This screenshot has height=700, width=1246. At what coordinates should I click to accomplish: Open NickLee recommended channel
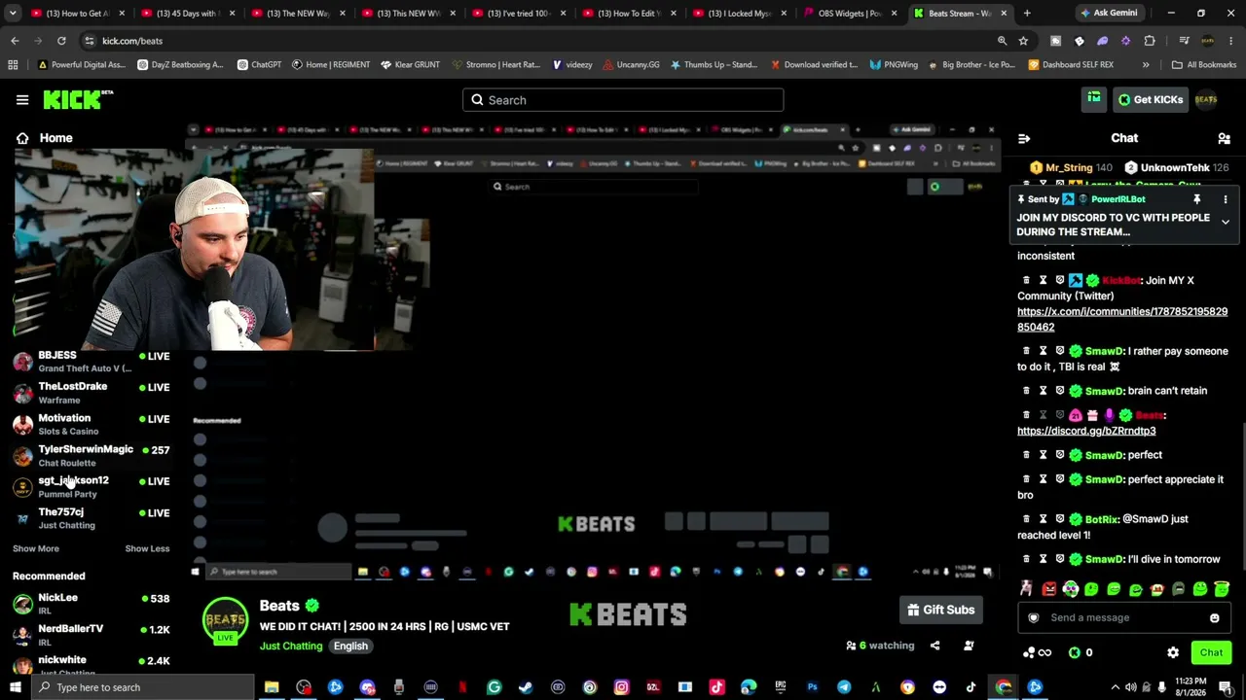coord(91,604)
